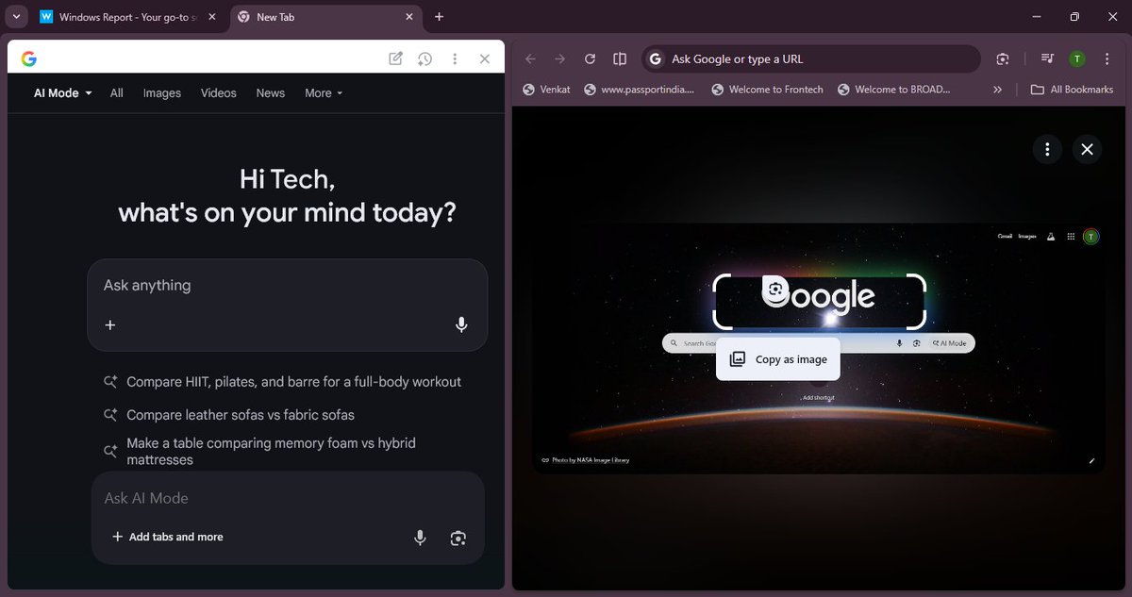Open history in the Google side panel
This screenshot has height=597, width=1132.
(x=424, y=58)
